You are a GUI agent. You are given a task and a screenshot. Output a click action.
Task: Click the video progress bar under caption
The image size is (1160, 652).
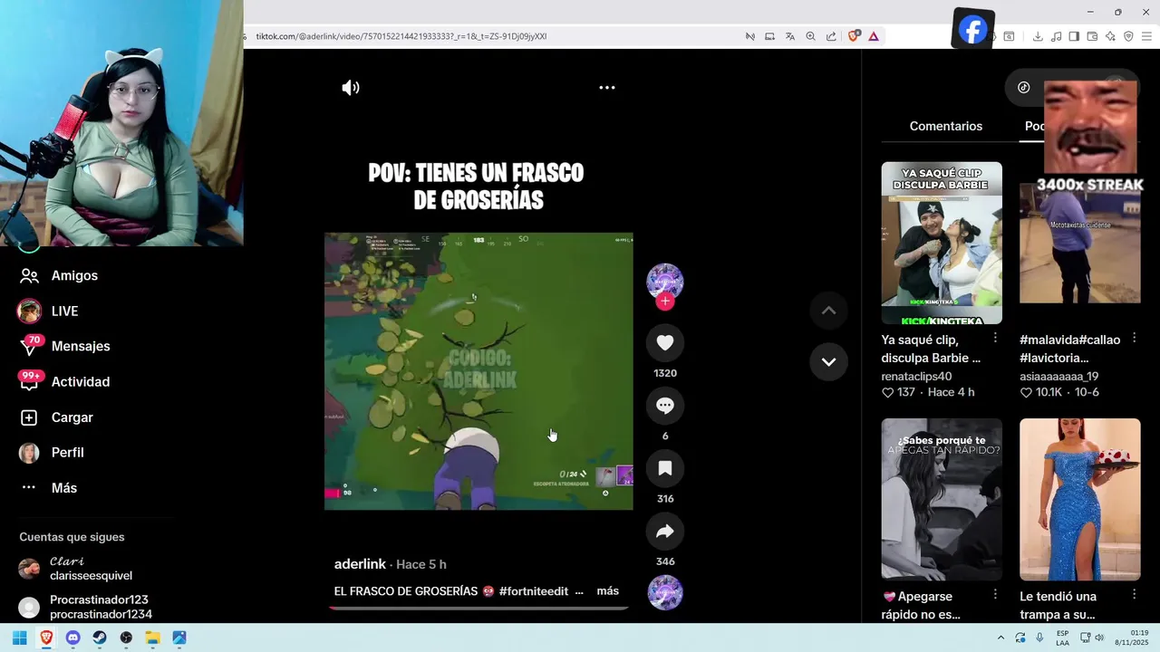(x=478, y=608)
